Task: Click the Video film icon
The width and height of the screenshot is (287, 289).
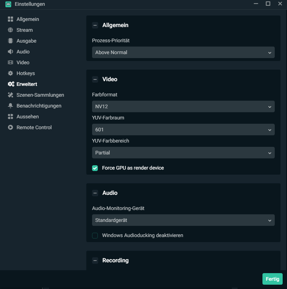Action: pos(10,62)
